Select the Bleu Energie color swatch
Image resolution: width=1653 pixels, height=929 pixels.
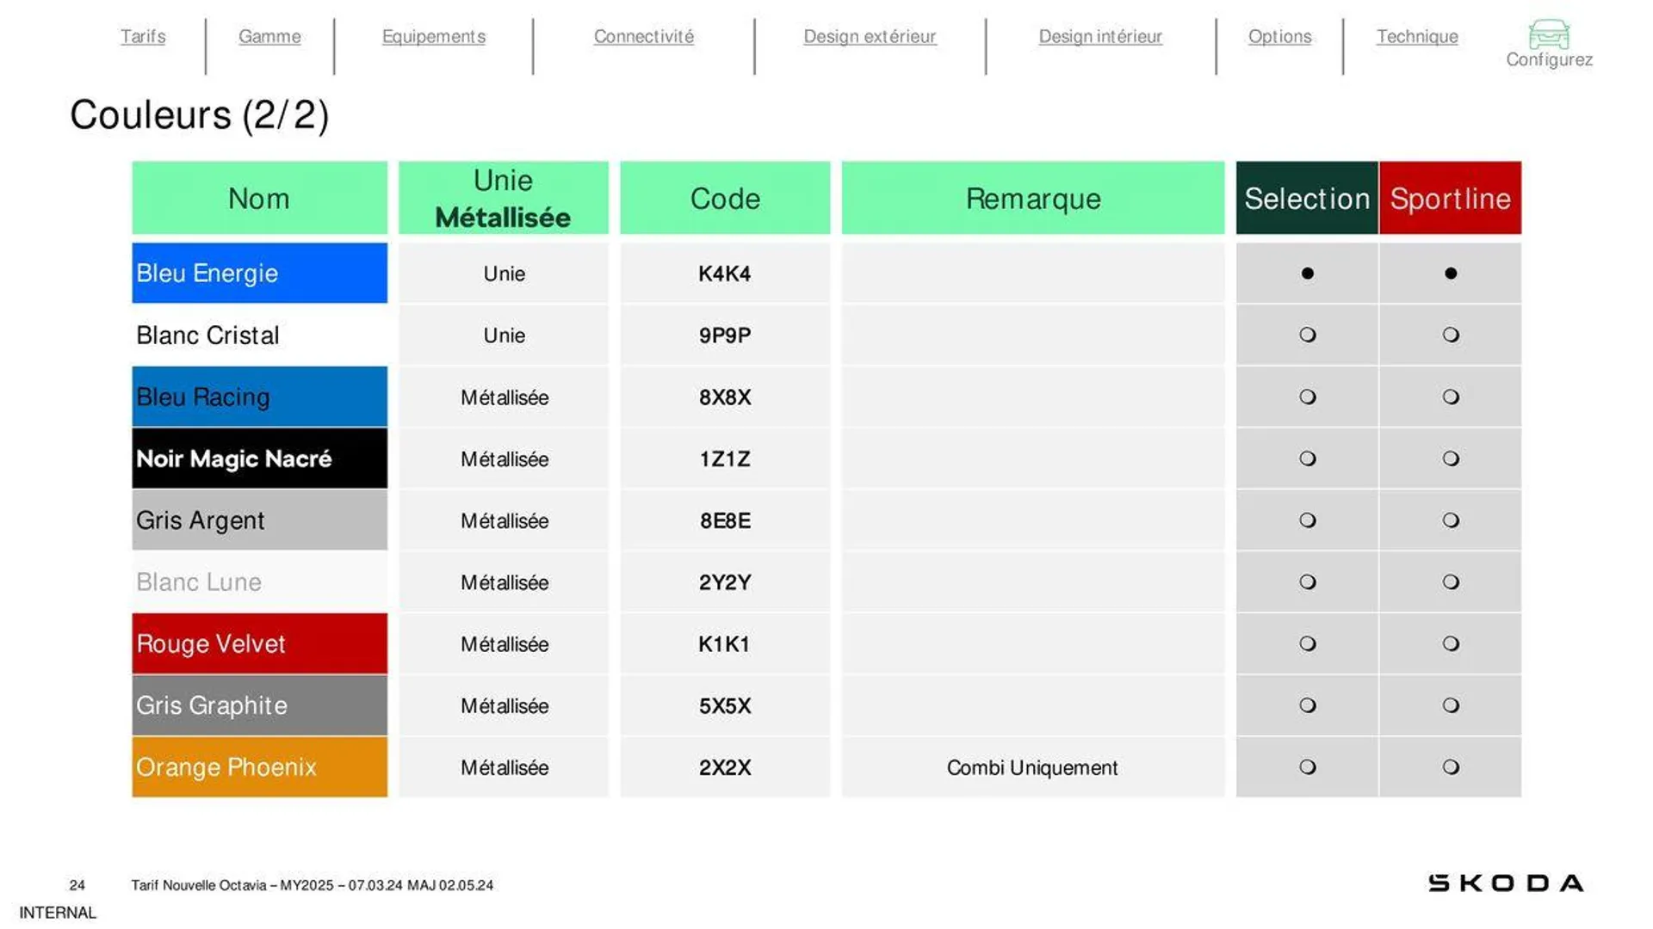point(259,273)
